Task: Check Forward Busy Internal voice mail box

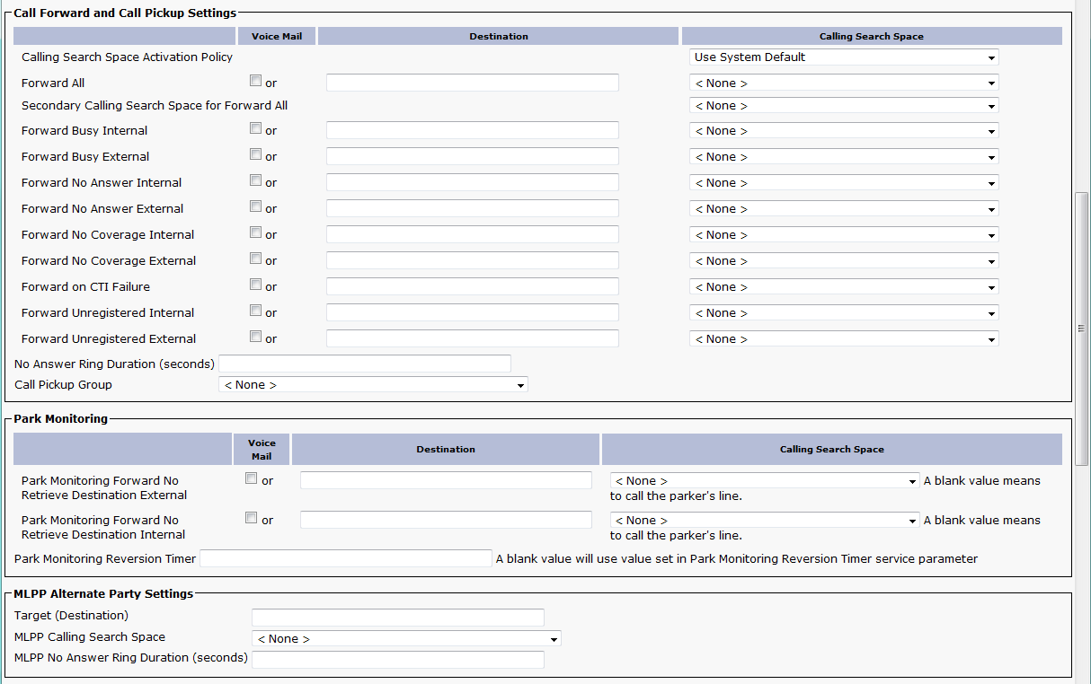Action: click(256, 128)
